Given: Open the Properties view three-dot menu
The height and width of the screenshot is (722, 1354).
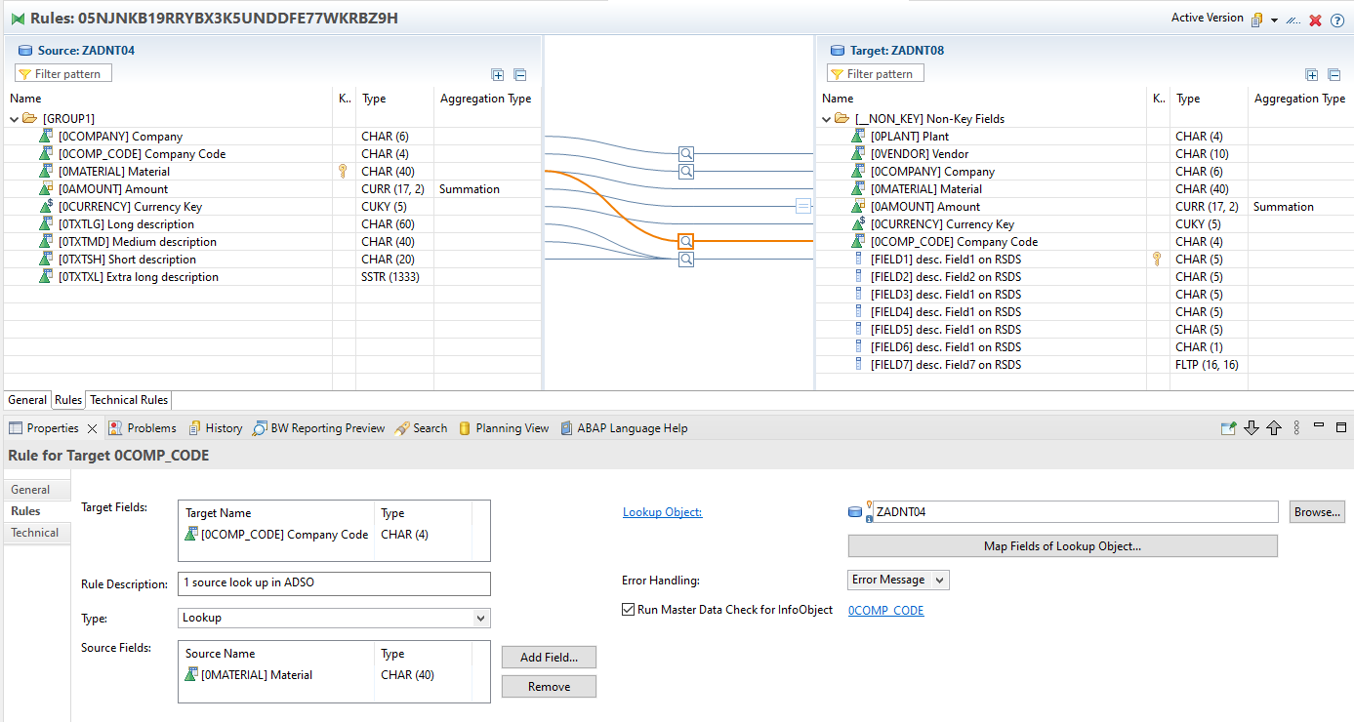Looking at the screenshot, I should [1296, 428].
